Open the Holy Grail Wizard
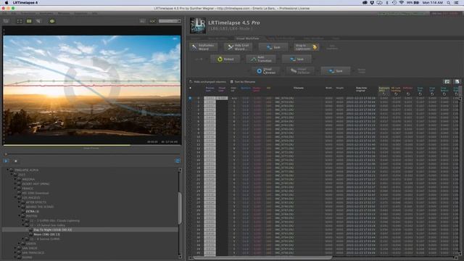Image resolution: width=464 pixels, height=261 pixels. [239, 47]
